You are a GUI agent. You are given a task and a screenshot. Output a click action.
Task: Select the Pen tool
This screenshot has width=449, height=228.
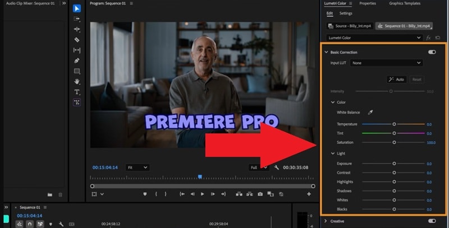click(77, 61)
